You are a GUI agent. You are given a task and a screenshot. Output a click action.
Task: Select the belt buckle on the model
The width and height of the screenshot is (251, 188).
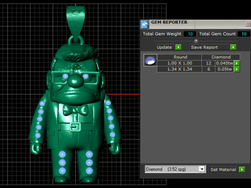pos(75,126)
